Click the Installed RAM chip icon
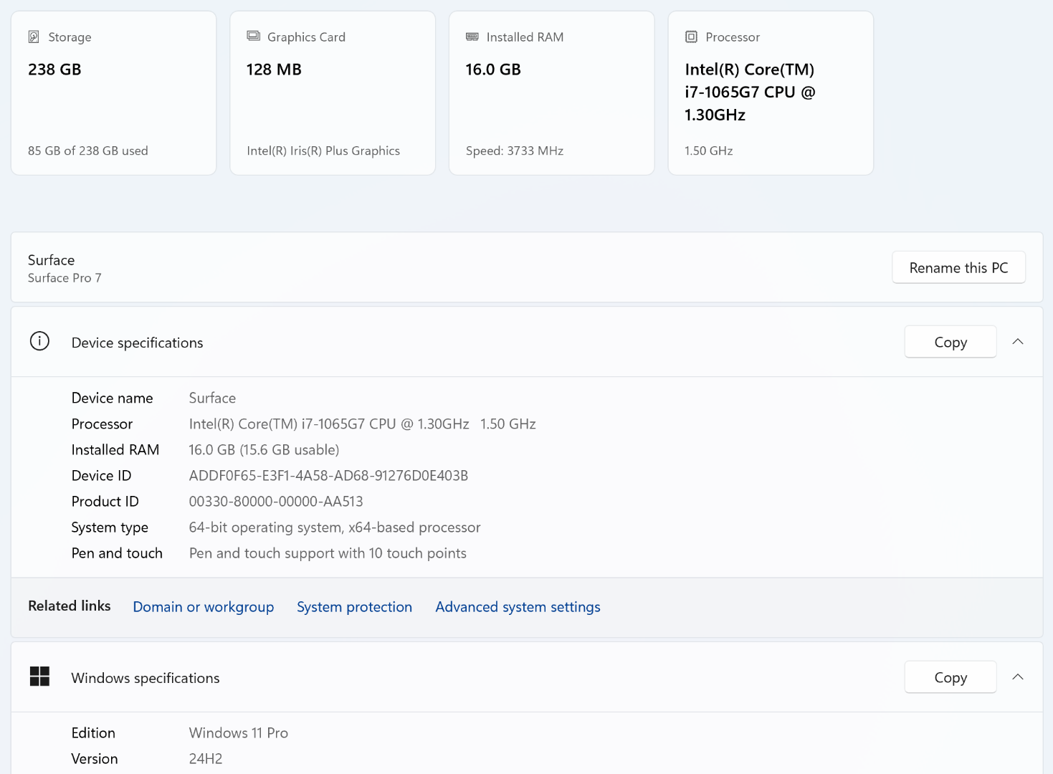Screen dimensions: 1053x774 coord(472,37)
